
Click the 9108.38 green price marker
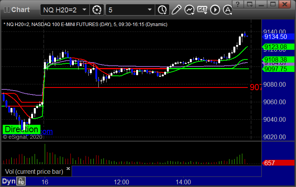(x=278, y=59)
